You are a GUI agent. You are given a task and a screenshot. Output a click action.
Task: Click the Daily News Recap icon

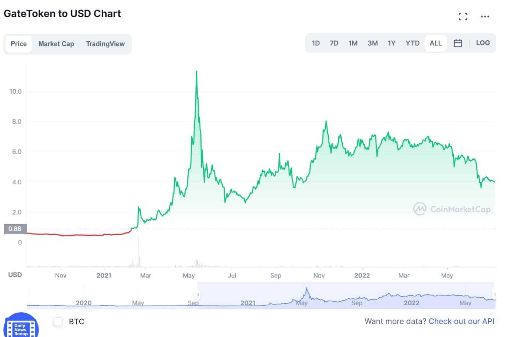tap(21, 327)
